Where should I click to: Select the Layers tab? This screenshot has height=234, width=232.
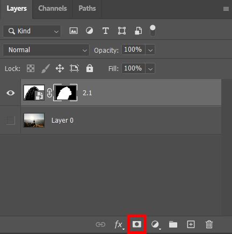tap(17, 9)
